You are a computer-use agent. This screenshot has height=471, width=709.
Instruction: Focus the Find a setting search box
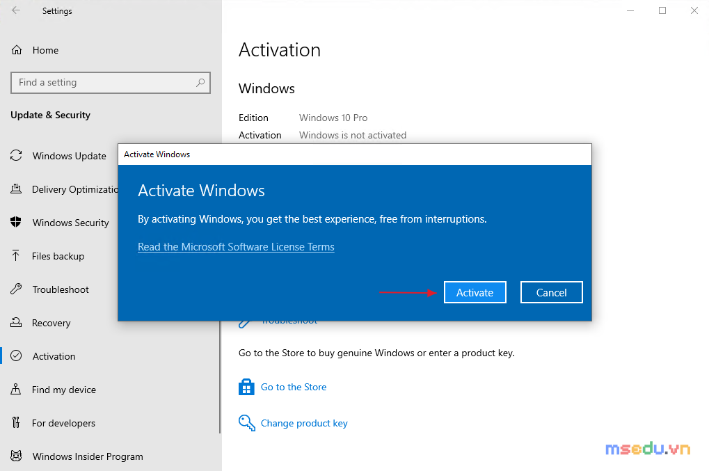tap(111, 83)
